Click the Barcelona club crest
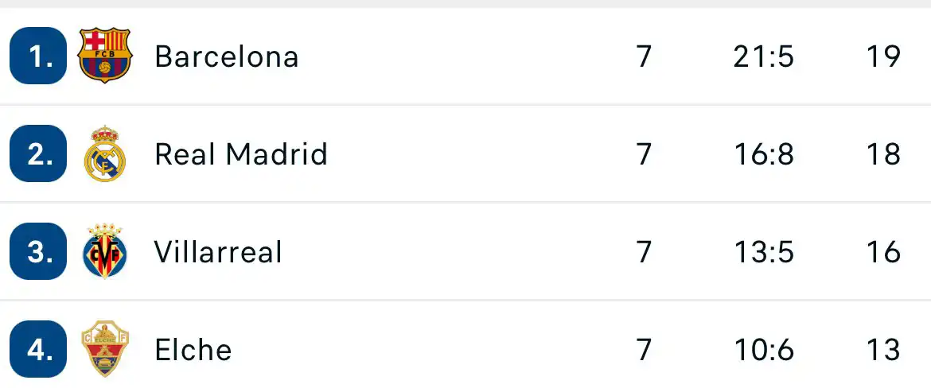 pos(104,56)
